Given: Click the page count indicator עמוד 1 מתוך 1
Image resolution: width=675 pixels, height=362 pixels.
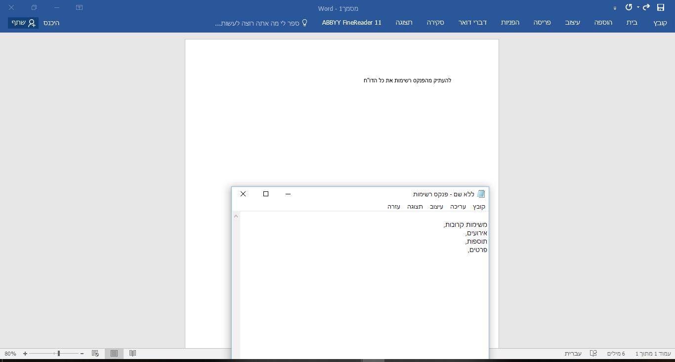Looking at the screenshot, I should pyautogui.click(x=653, y=354).
